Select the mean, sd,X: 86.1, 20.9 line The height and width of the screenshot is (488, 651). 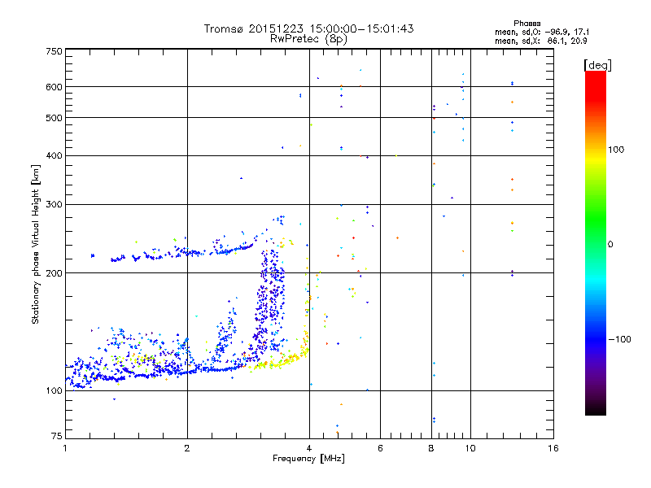[x=541, y=41]
